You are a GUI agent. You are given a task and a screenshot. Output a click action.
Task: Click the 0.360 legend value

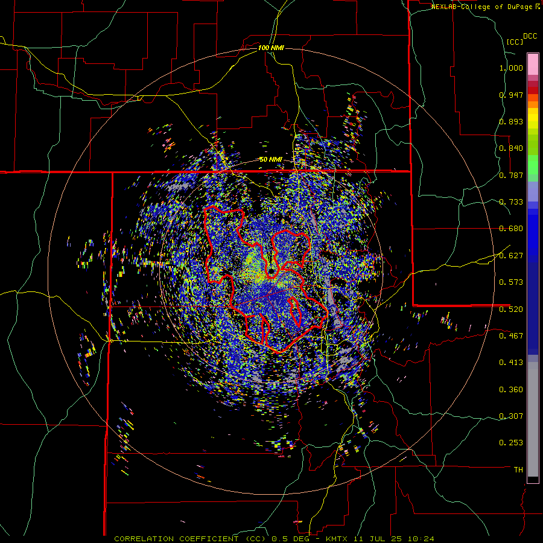(x=511, y=390)
